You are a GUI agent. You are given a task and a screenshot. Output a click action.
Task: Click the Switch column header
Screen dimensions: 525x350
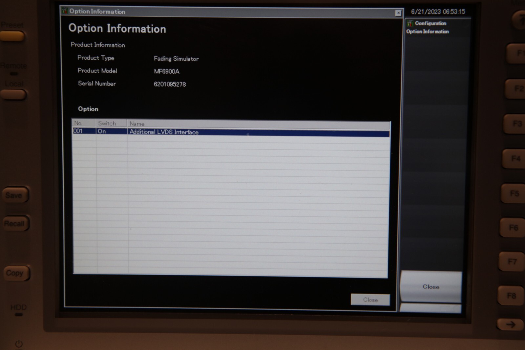(111, 123)
